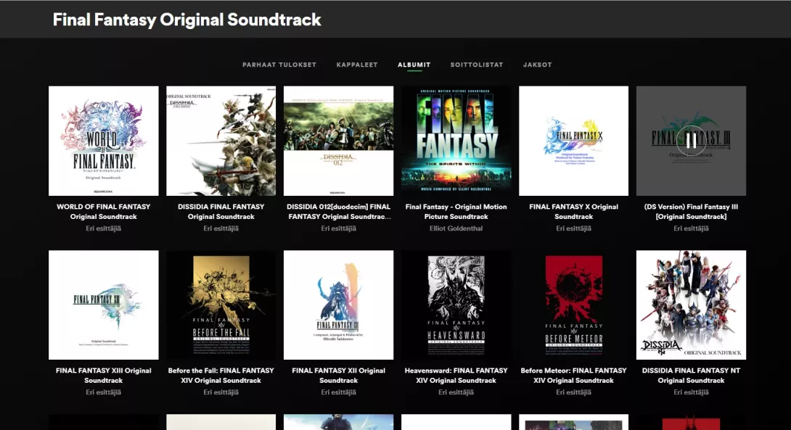Open Before Meteor album cover
This screenshot has width=791, height=430.
(573, 305)
